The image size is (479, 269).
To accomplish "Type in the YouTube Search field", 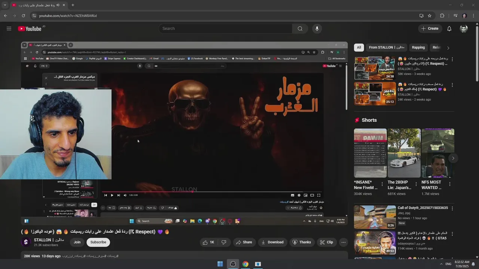I will click(x=225, y=28).
